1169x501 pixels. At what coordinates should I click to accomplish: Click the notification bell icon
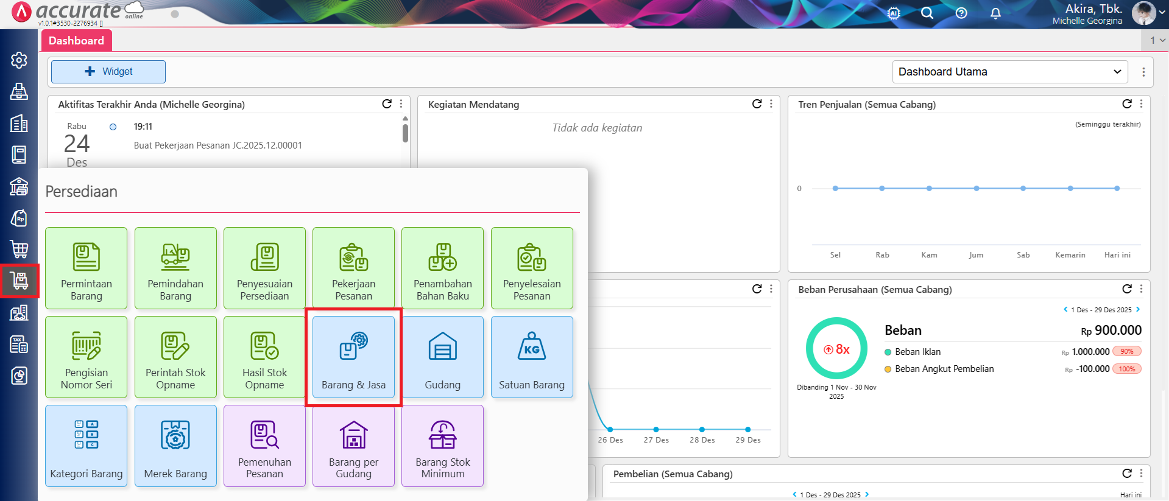(995, 13)
